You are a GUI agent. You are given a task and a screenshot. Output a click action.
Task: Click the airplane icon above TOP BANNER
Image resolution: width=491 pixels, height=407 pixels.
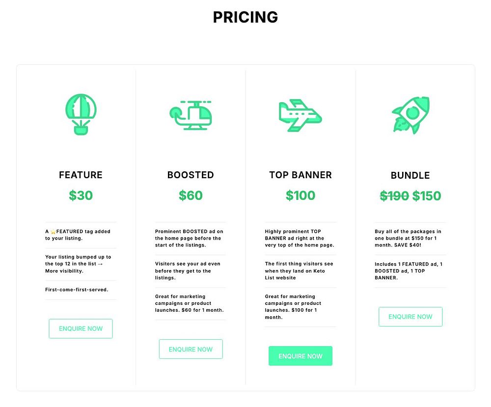tap(300, 115)
